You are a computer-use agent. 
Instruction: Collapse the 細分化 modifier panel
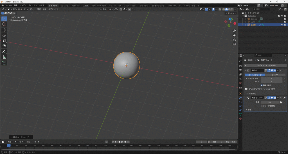click(246, 70)
